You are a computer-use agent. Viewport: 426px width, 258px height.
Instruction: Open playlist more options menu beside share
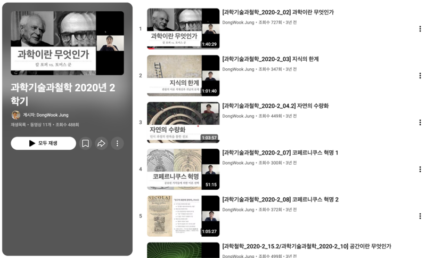coord(117,143)
